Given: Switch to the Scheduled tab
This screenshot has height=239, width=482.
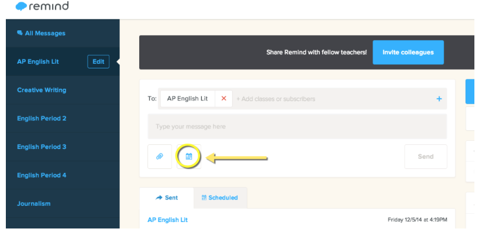Looking at the screenshot, I should click(x=220, y=198).
